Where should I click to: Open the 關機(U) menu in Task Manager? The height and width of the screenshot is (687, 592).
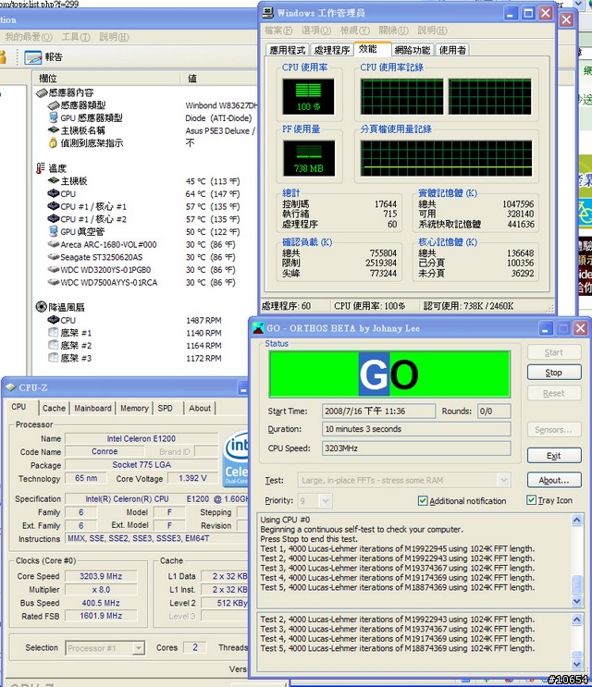[x=393, y=31]
